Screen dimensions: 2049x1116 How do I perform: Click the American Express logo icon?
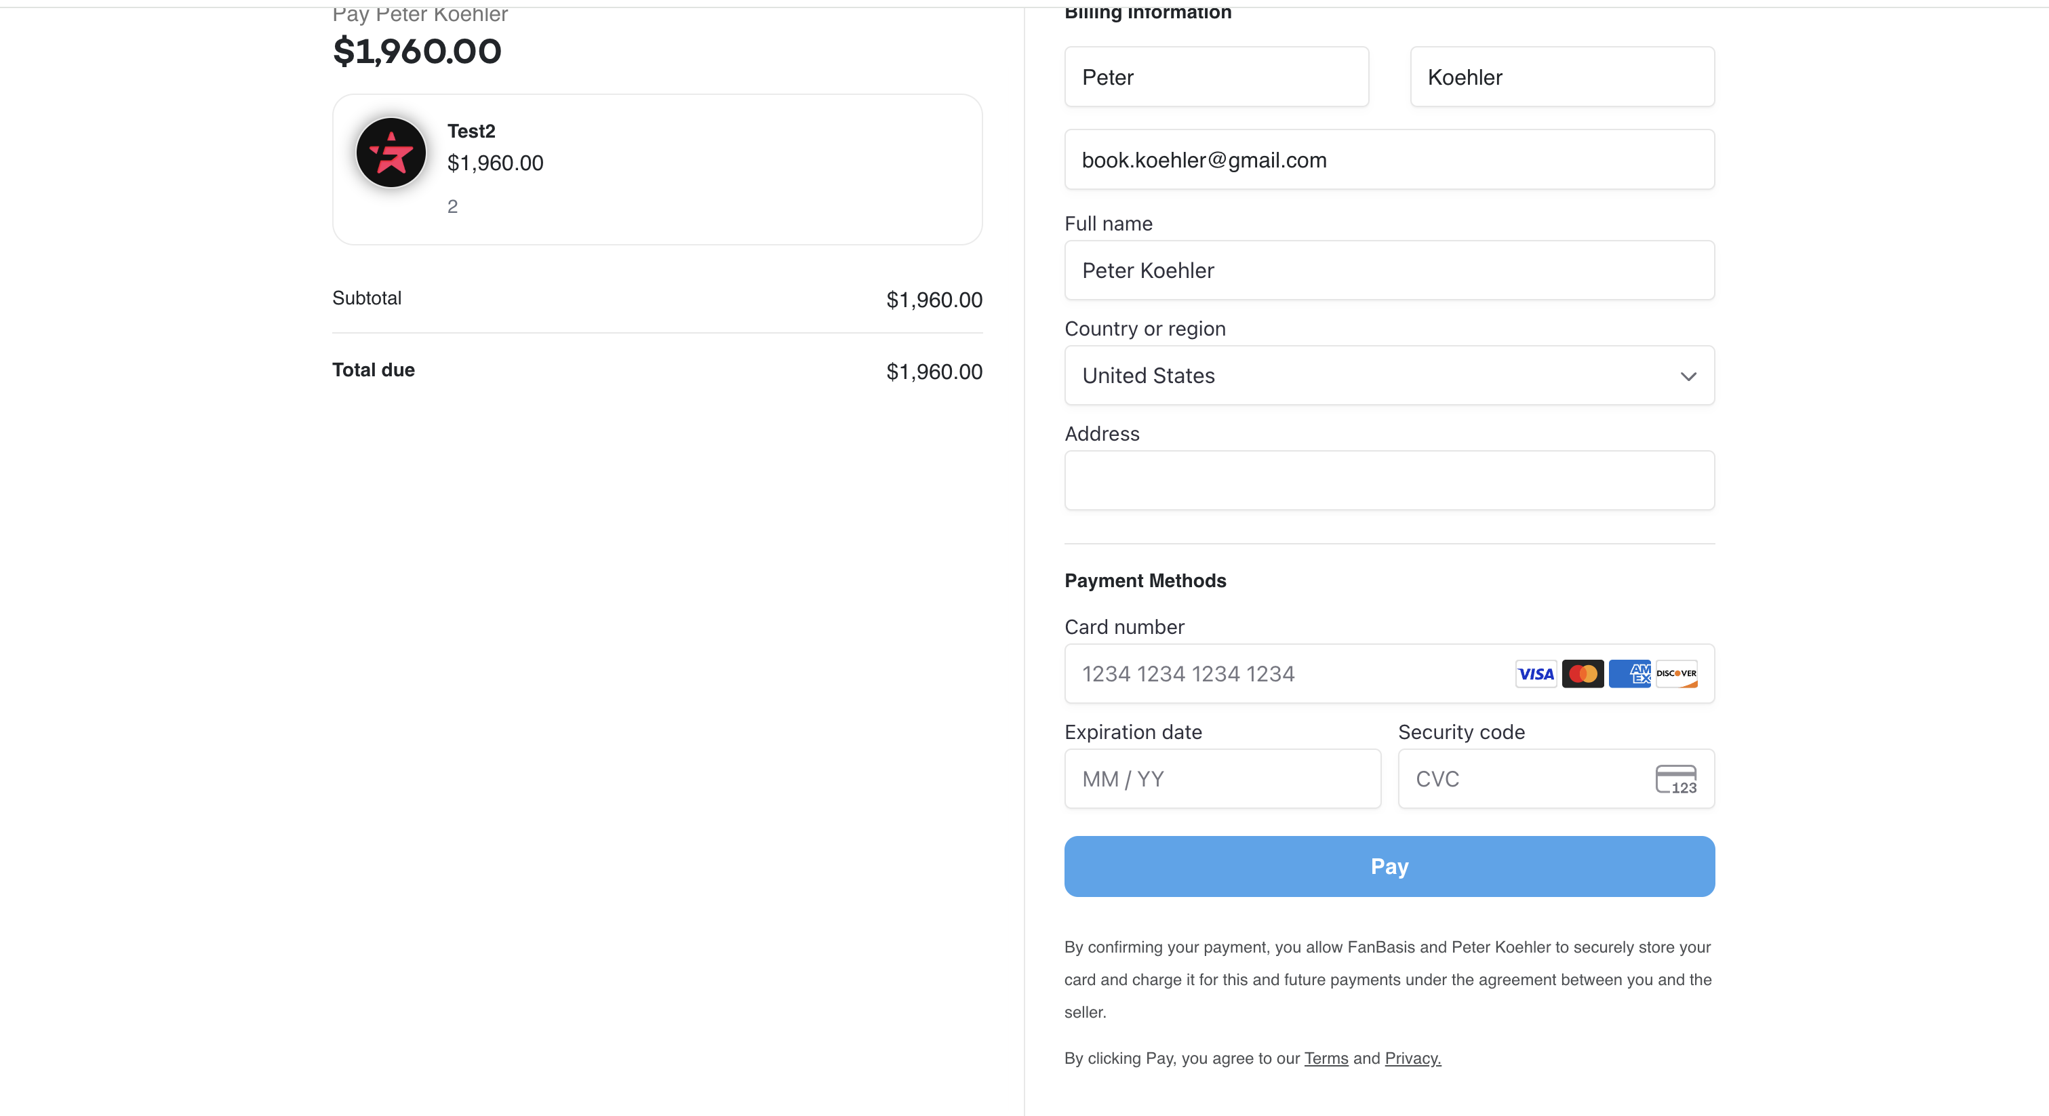click(1629, 674)
